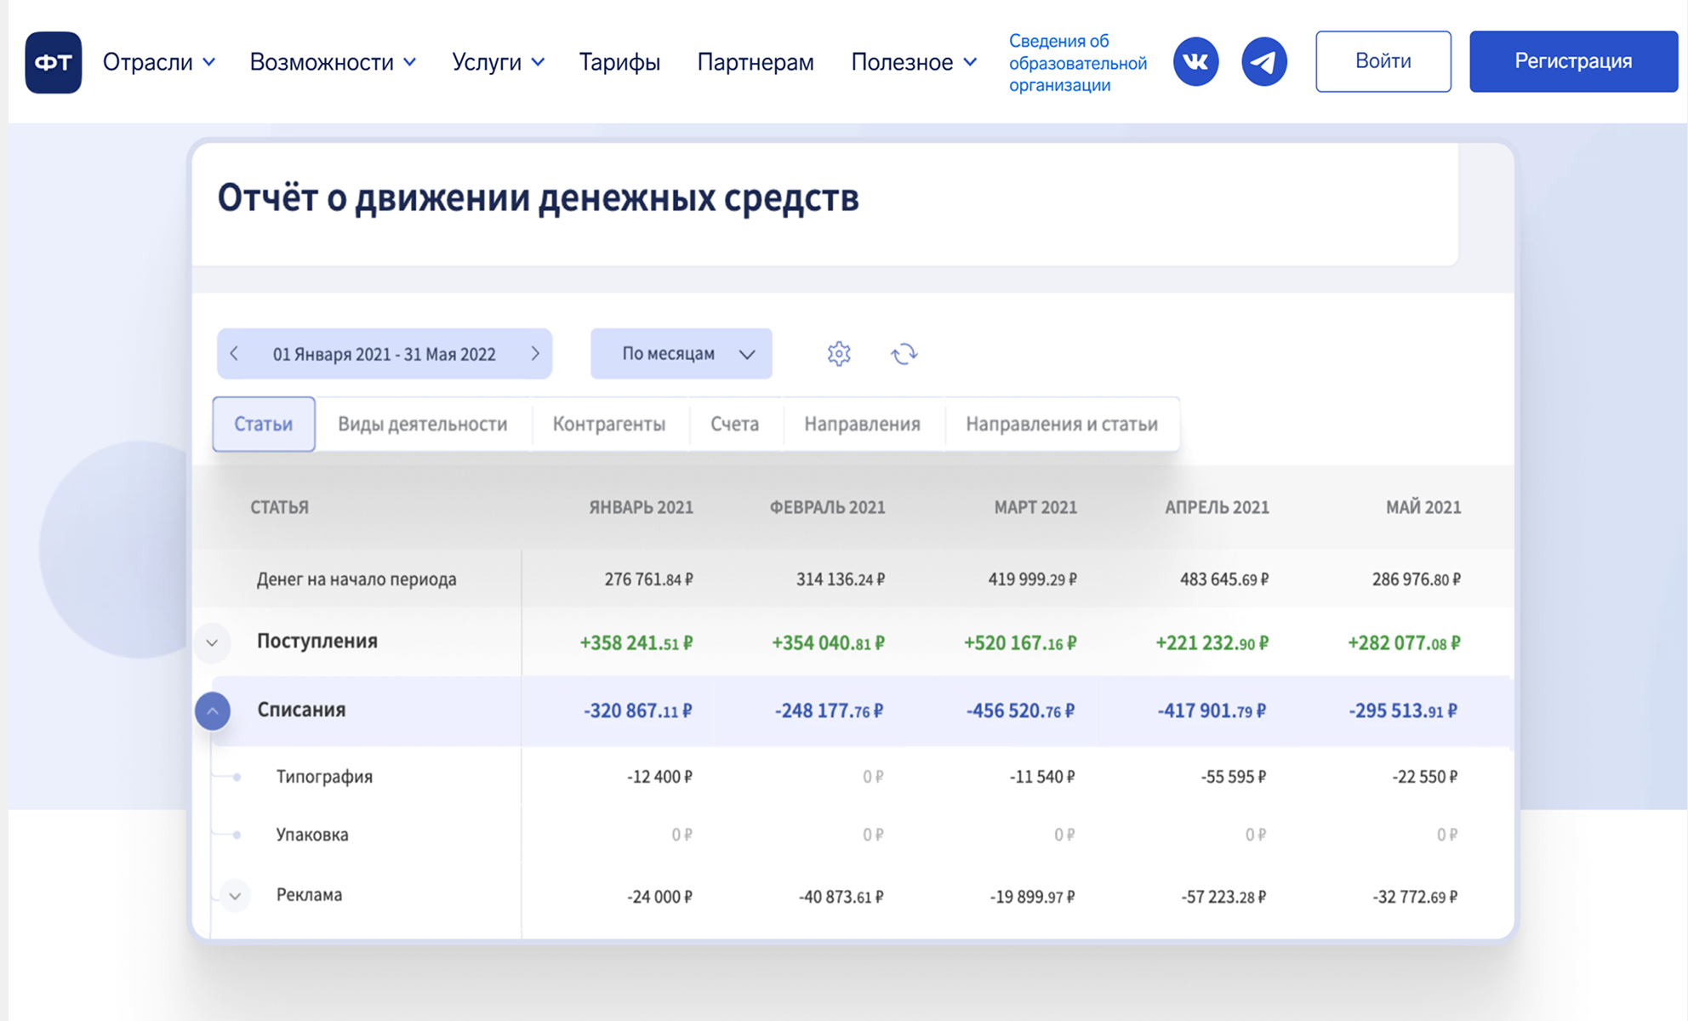Viewport: 1688px width, 1021px height.
Task: Open the Telegram icon
Action: [1263, 60]
